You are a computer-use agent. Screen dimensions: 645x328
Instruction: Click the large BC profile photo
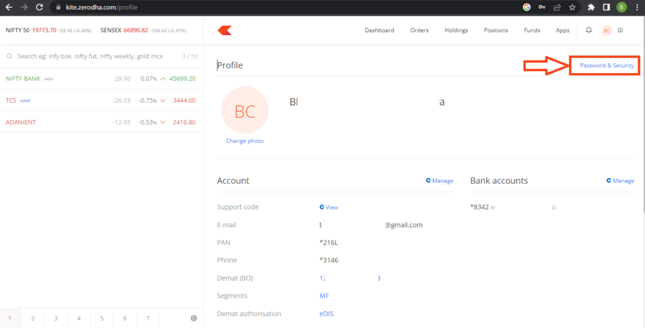245,110
